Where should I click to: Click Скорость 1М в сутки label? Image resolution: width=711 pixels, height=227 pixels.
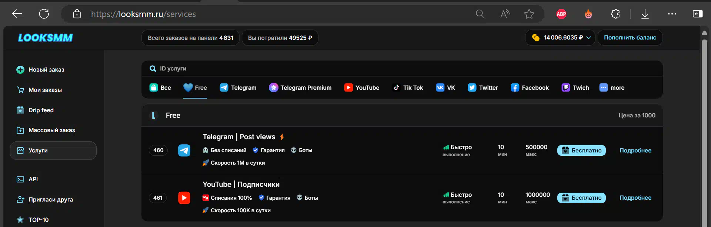click(x=234, y=163)
